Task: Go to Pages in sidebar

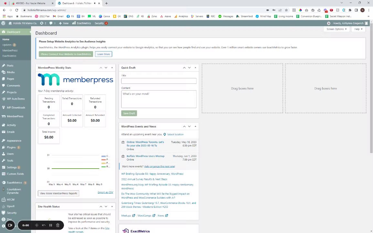Action: pos(10,79)
